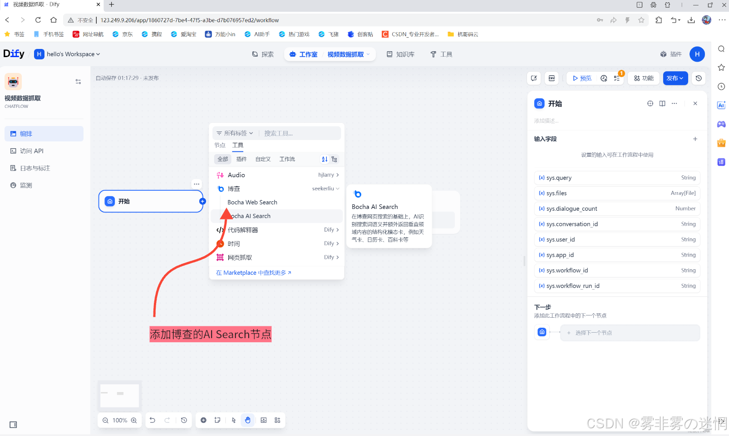
Task: Add new input field with plus
Action: tap(695, 139)
